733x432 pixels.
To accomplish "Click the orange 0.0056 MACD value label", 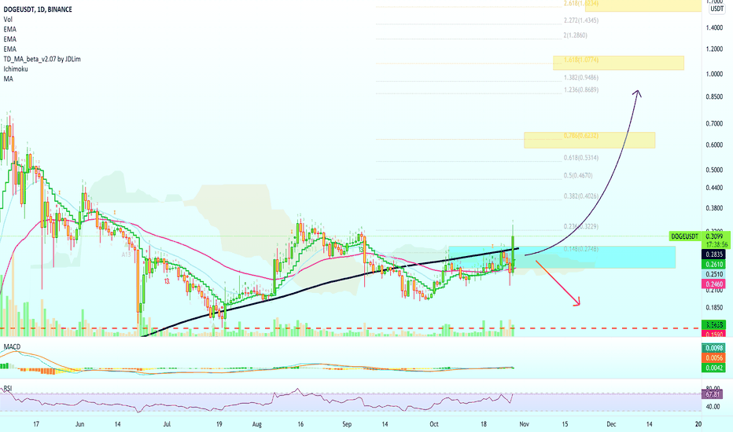I will (714, 357).
